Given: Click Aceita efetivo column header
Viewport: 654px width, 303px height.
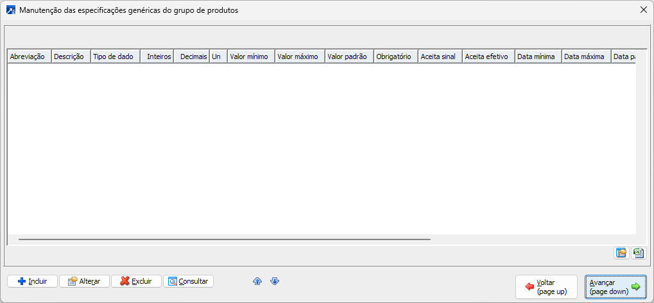Looking at the screenshot, I should [x=488, y=56].
